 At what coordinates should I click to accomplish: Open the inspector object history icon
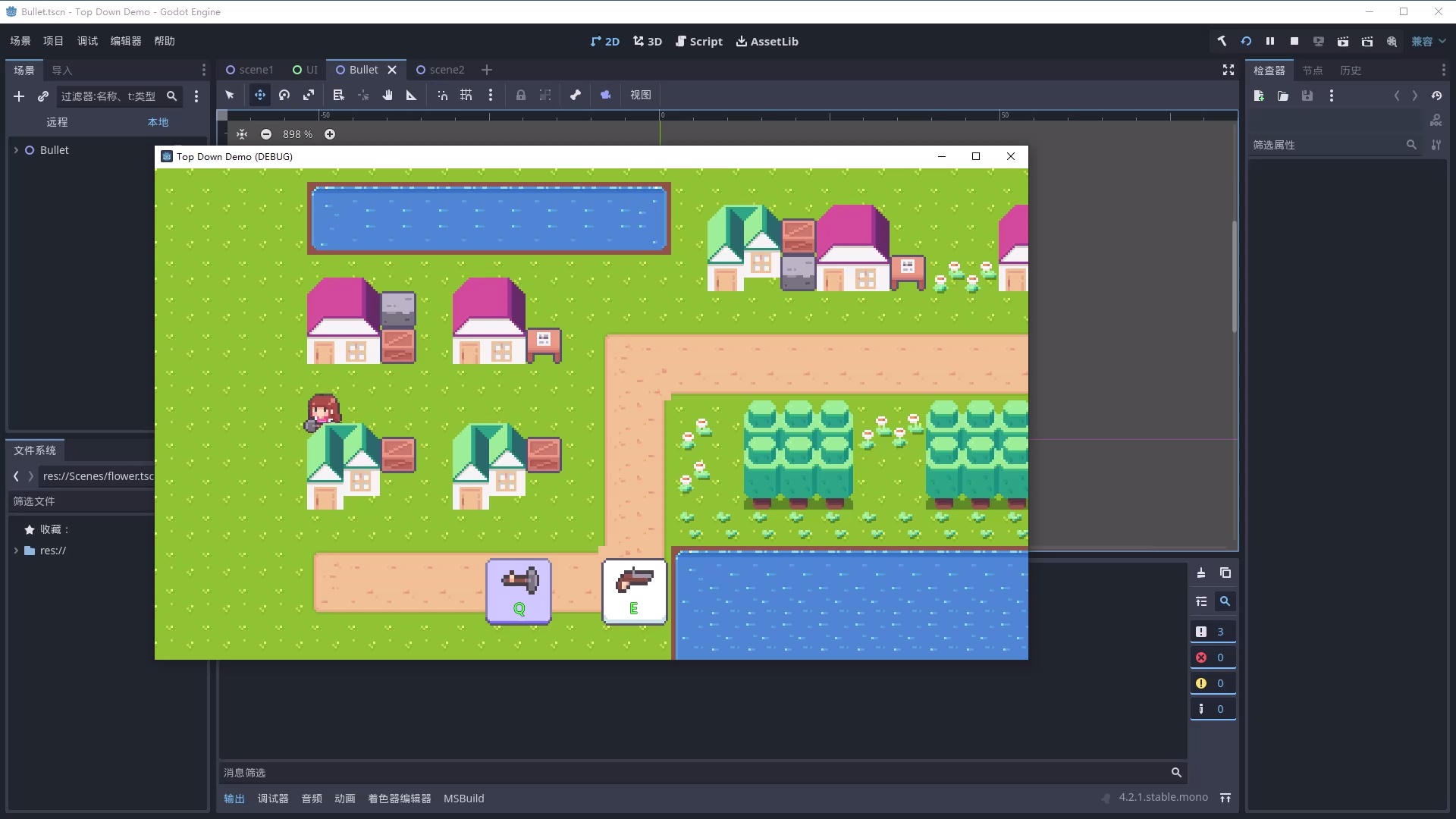pos(1436,96)
